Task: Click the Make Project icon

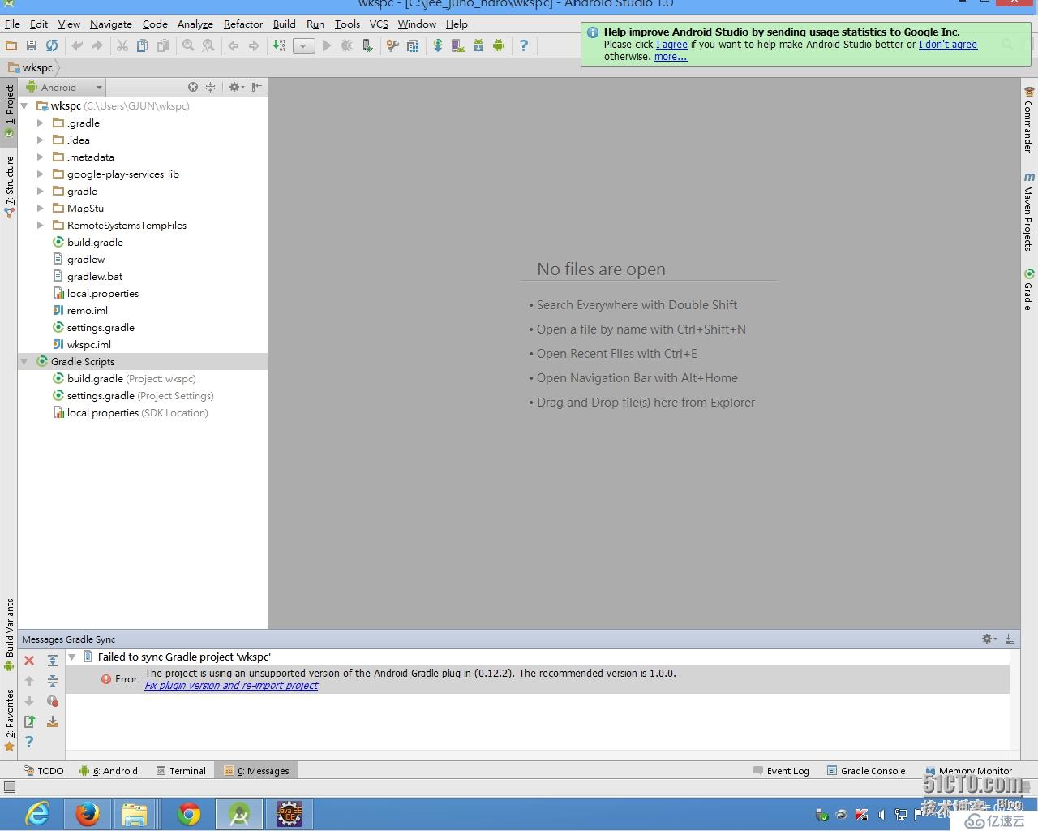Action: point(280,45)
